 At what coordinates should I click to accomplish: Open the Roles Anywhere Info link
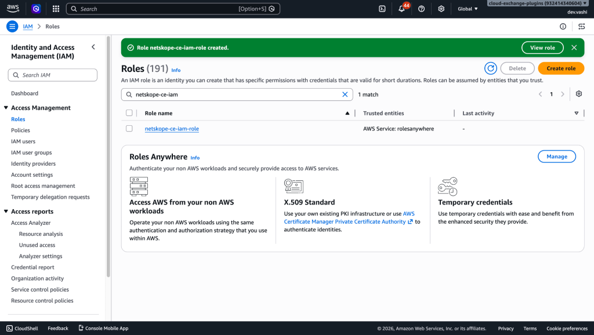(x=195, y=158)
